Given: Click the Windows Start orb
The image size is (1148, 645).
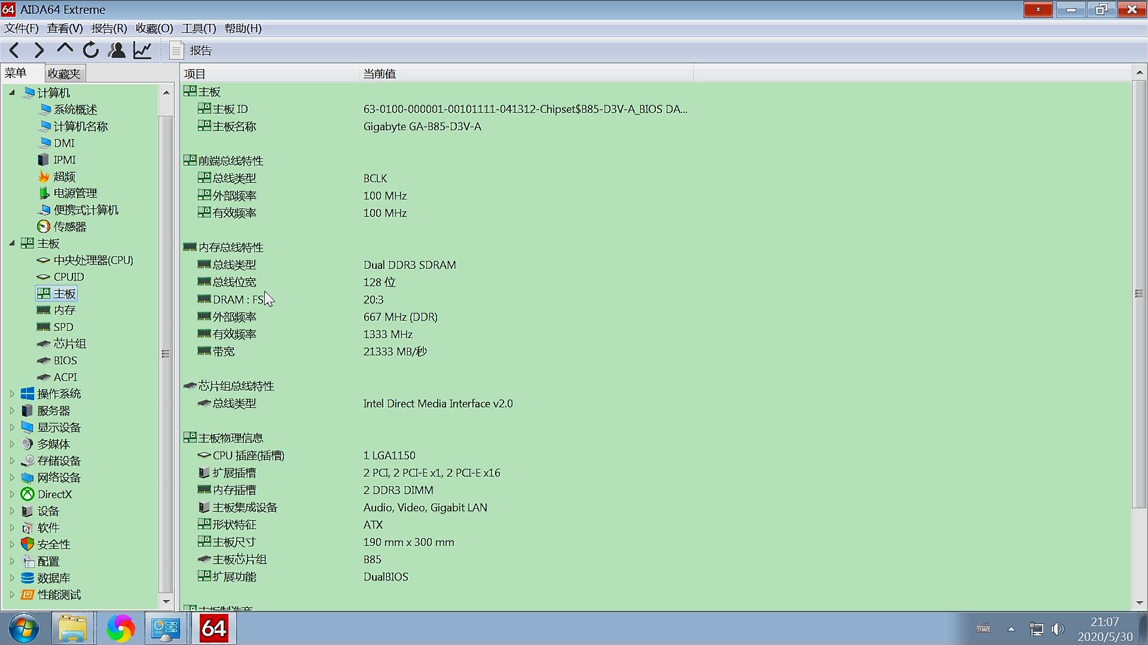Looking at the screenshot, I should [24, 628].
